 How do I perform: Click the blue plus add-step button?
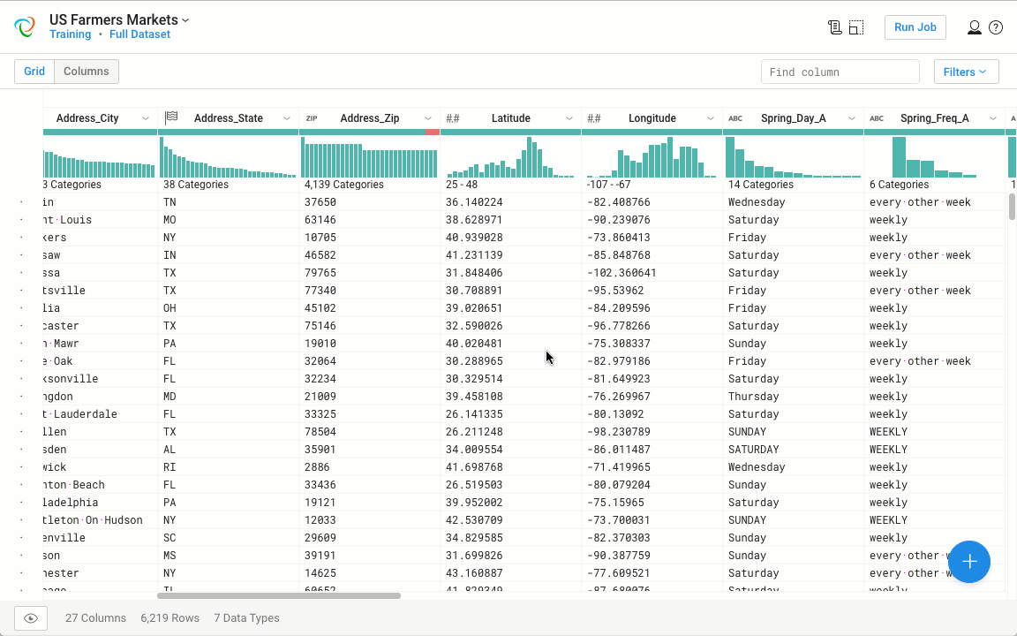(969, 562)
